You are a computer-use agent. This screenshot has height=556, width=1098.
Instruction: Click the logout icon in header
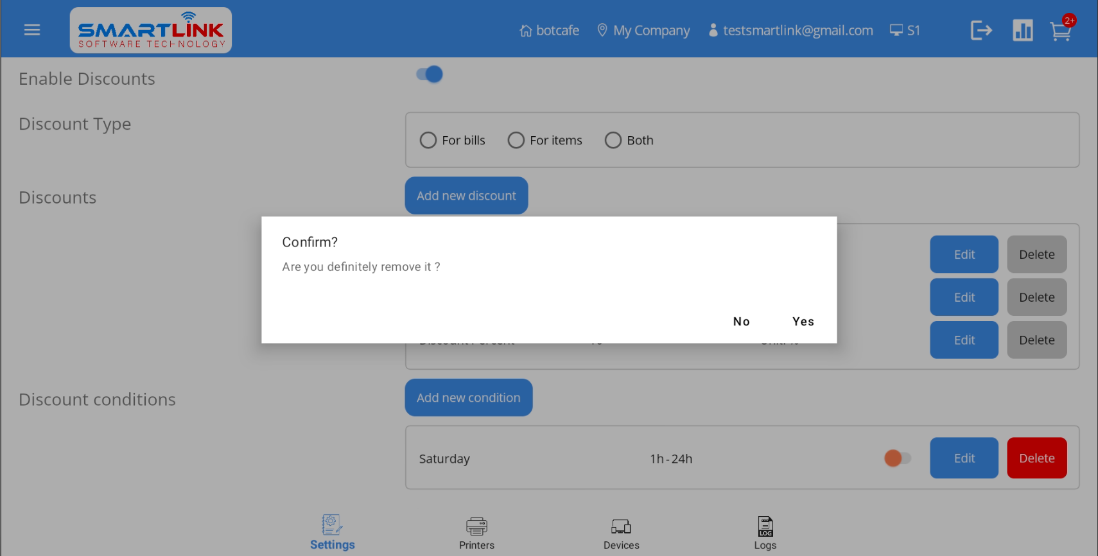[x=981, y=30]
